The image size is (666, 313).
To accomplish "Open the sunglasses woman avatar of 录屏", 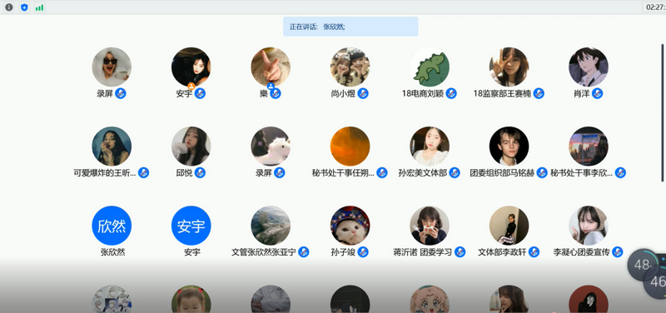I will (112, 67).
